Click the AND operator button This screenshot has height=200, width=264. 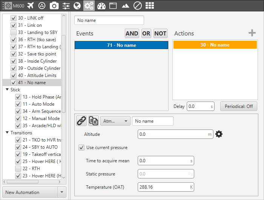point(132,33)
